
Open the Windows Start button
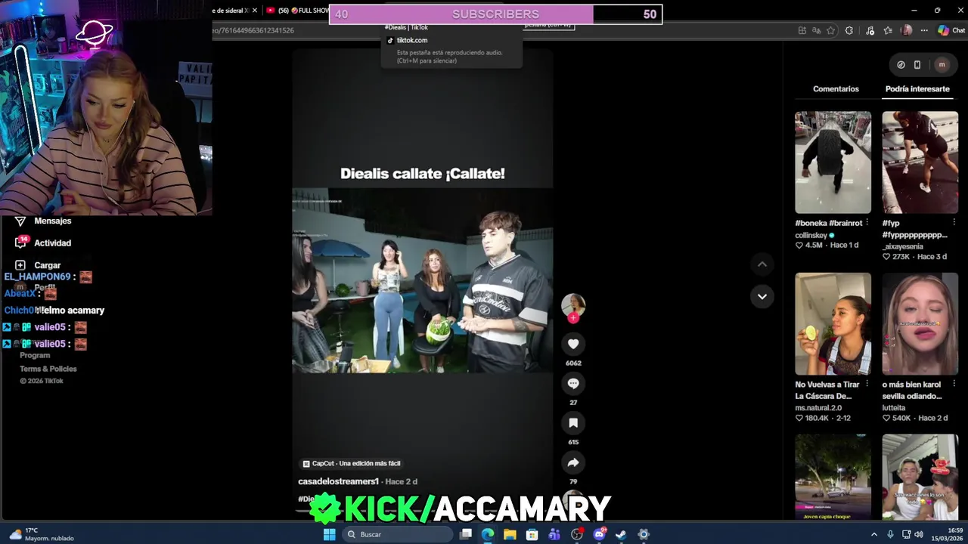click(329, 534)
